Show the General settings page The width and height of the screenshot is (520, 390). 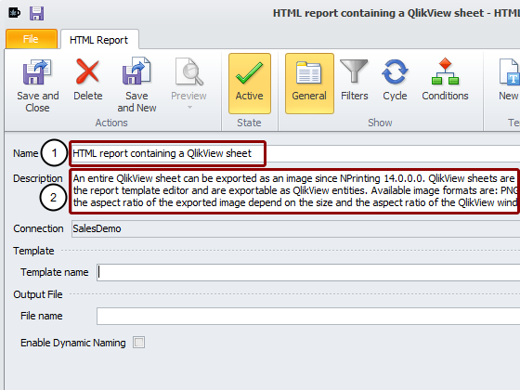tap(309, 84)
